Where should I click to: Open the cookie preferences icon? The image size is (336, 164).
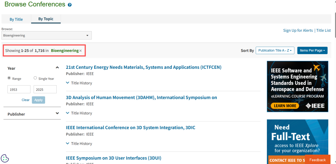[5, 158]
